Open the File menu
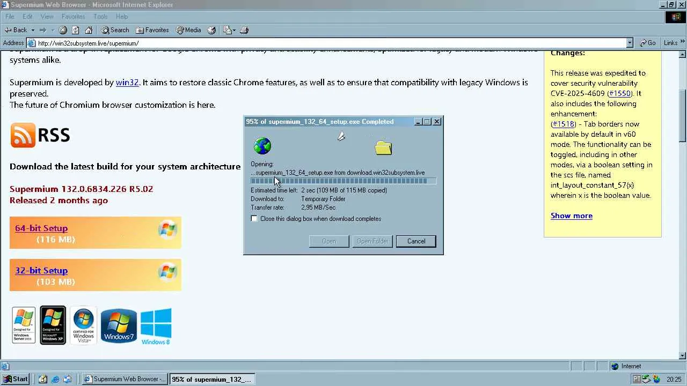The width and height of the screenshot is (687, 386). pos(10,17)
